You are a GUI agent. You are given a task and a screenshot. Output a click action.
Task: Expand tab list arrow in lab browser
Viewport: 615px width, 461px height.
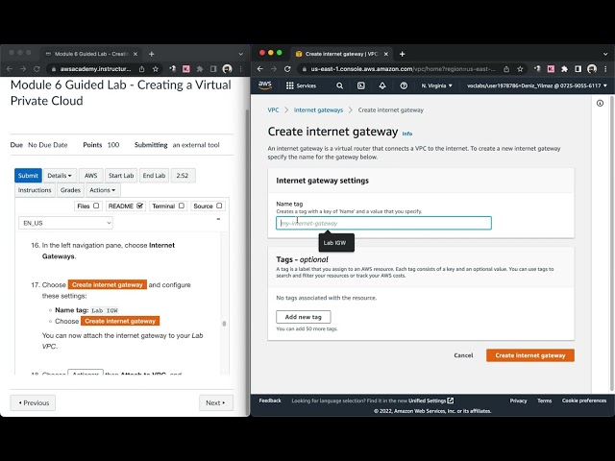click(240, 54)
